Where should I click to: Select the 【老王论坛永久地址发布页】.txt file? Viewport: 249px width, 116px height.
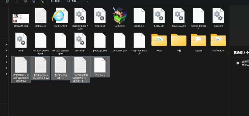(41, 68)
